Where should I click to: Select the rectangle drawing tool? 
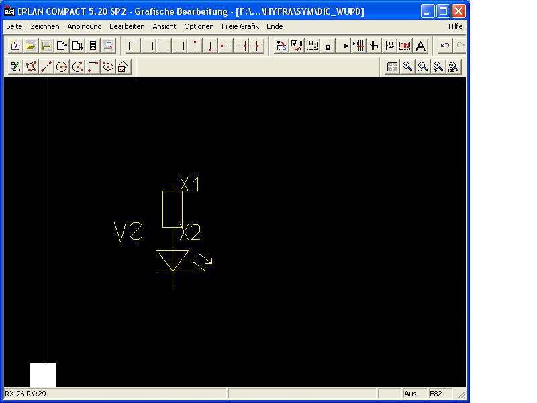click(x=93, y=66)
